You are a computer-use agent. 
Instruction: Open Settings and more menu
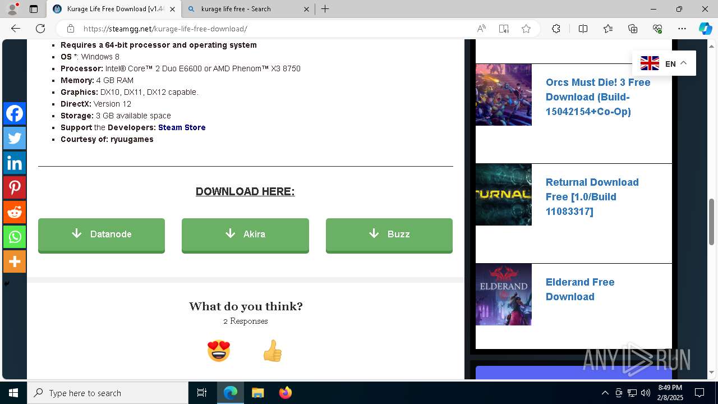point(682,29)
